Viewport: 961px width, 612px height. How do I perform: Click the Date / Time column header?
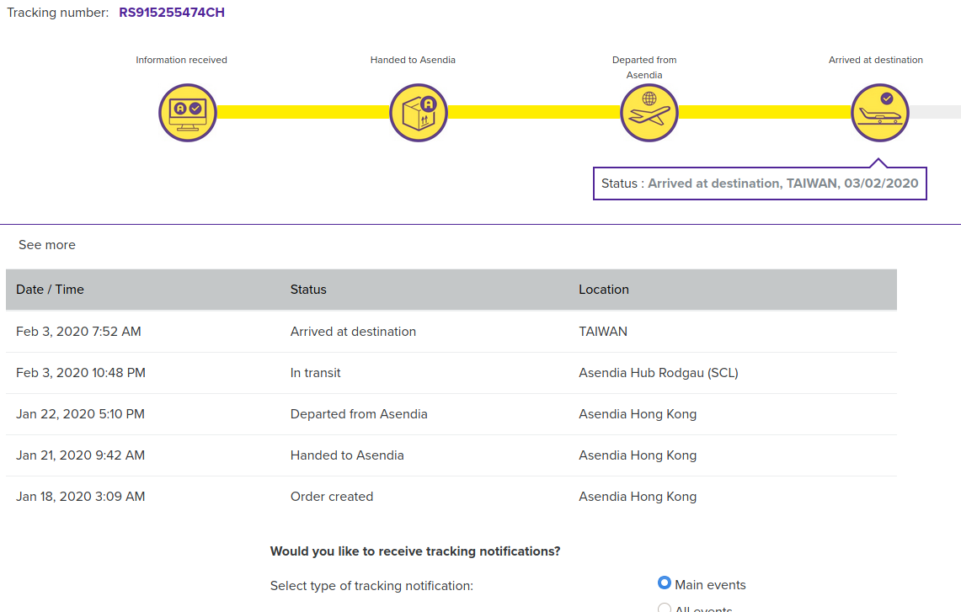50,290
